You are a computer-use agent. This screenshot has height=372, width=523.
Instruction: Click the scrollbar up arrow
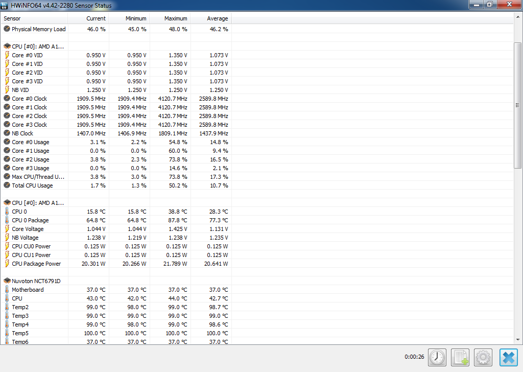(x=518, y=16)
